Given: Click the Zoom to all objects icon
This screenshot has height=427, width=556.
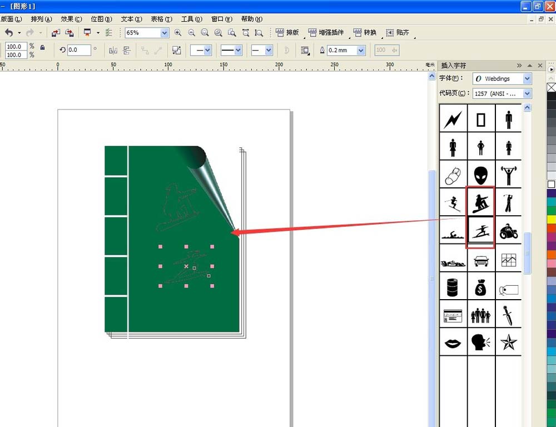Looking at the screenshot, I should coord(219,33).
